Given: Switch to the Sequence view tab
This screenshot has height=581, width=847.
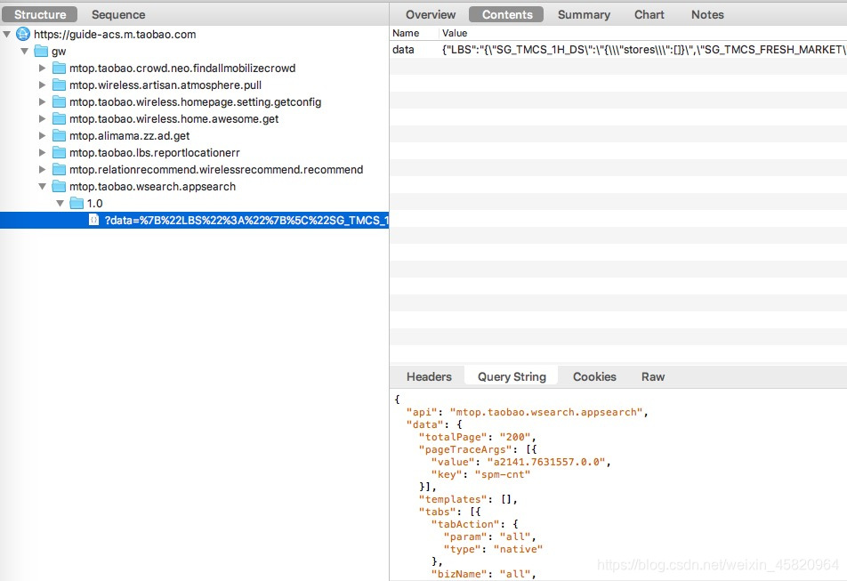Looking at the screenshot, I should coord(118,14).
